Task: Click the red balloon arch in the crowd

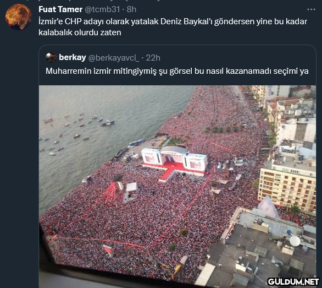Action: 110,194
